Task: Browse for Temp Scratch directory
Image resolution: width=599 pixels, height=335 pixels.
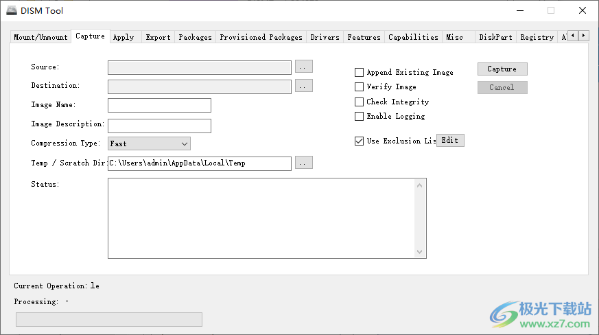Action: click(304, 163)
